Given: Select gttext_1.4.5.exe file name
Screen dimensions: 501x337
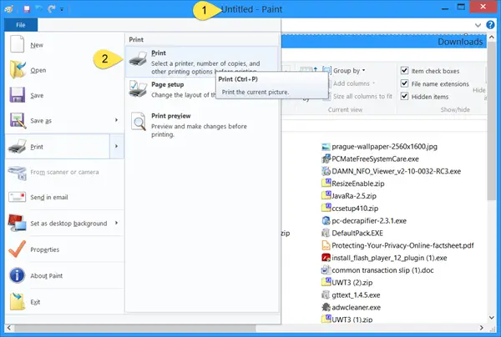Looking at the screenshot, I should [x=356, y=295].
